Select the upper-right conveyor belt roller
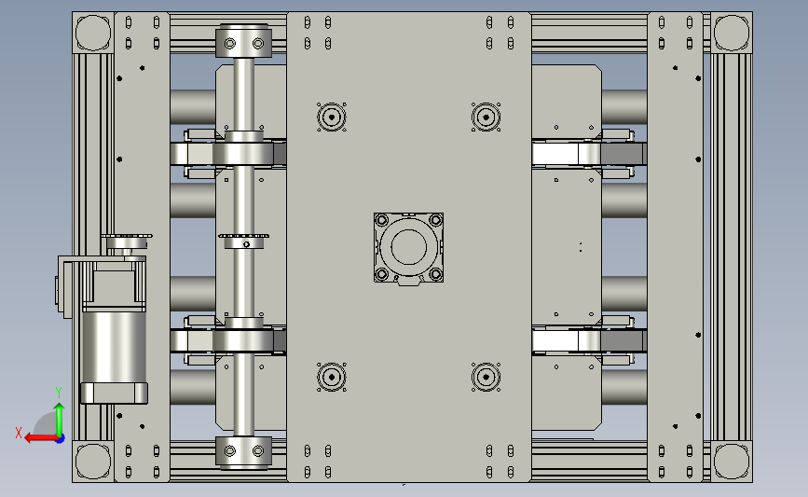The image size is (808, 497). point(590,153)
